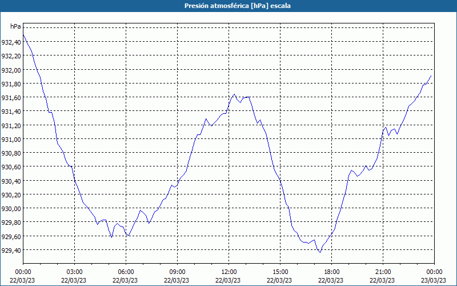The width and height of the screenshot is (457, 286).
Task: Click the 03:00 time axis label
Action: pos(75,272)
